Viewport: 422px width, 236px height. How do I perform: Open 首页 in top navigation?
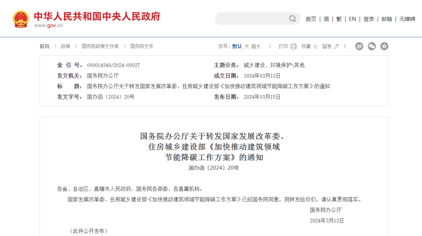coord(311,19)
